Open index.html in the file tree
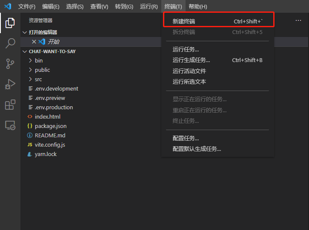309x230 pixels. 48,116
